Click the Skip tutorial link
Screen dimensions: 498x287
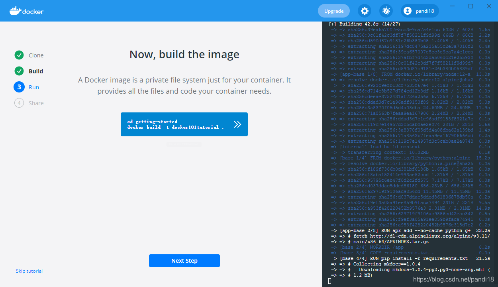(29, 271)
